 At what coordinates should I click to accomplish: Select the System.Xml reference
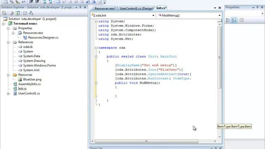coord(31,70)
